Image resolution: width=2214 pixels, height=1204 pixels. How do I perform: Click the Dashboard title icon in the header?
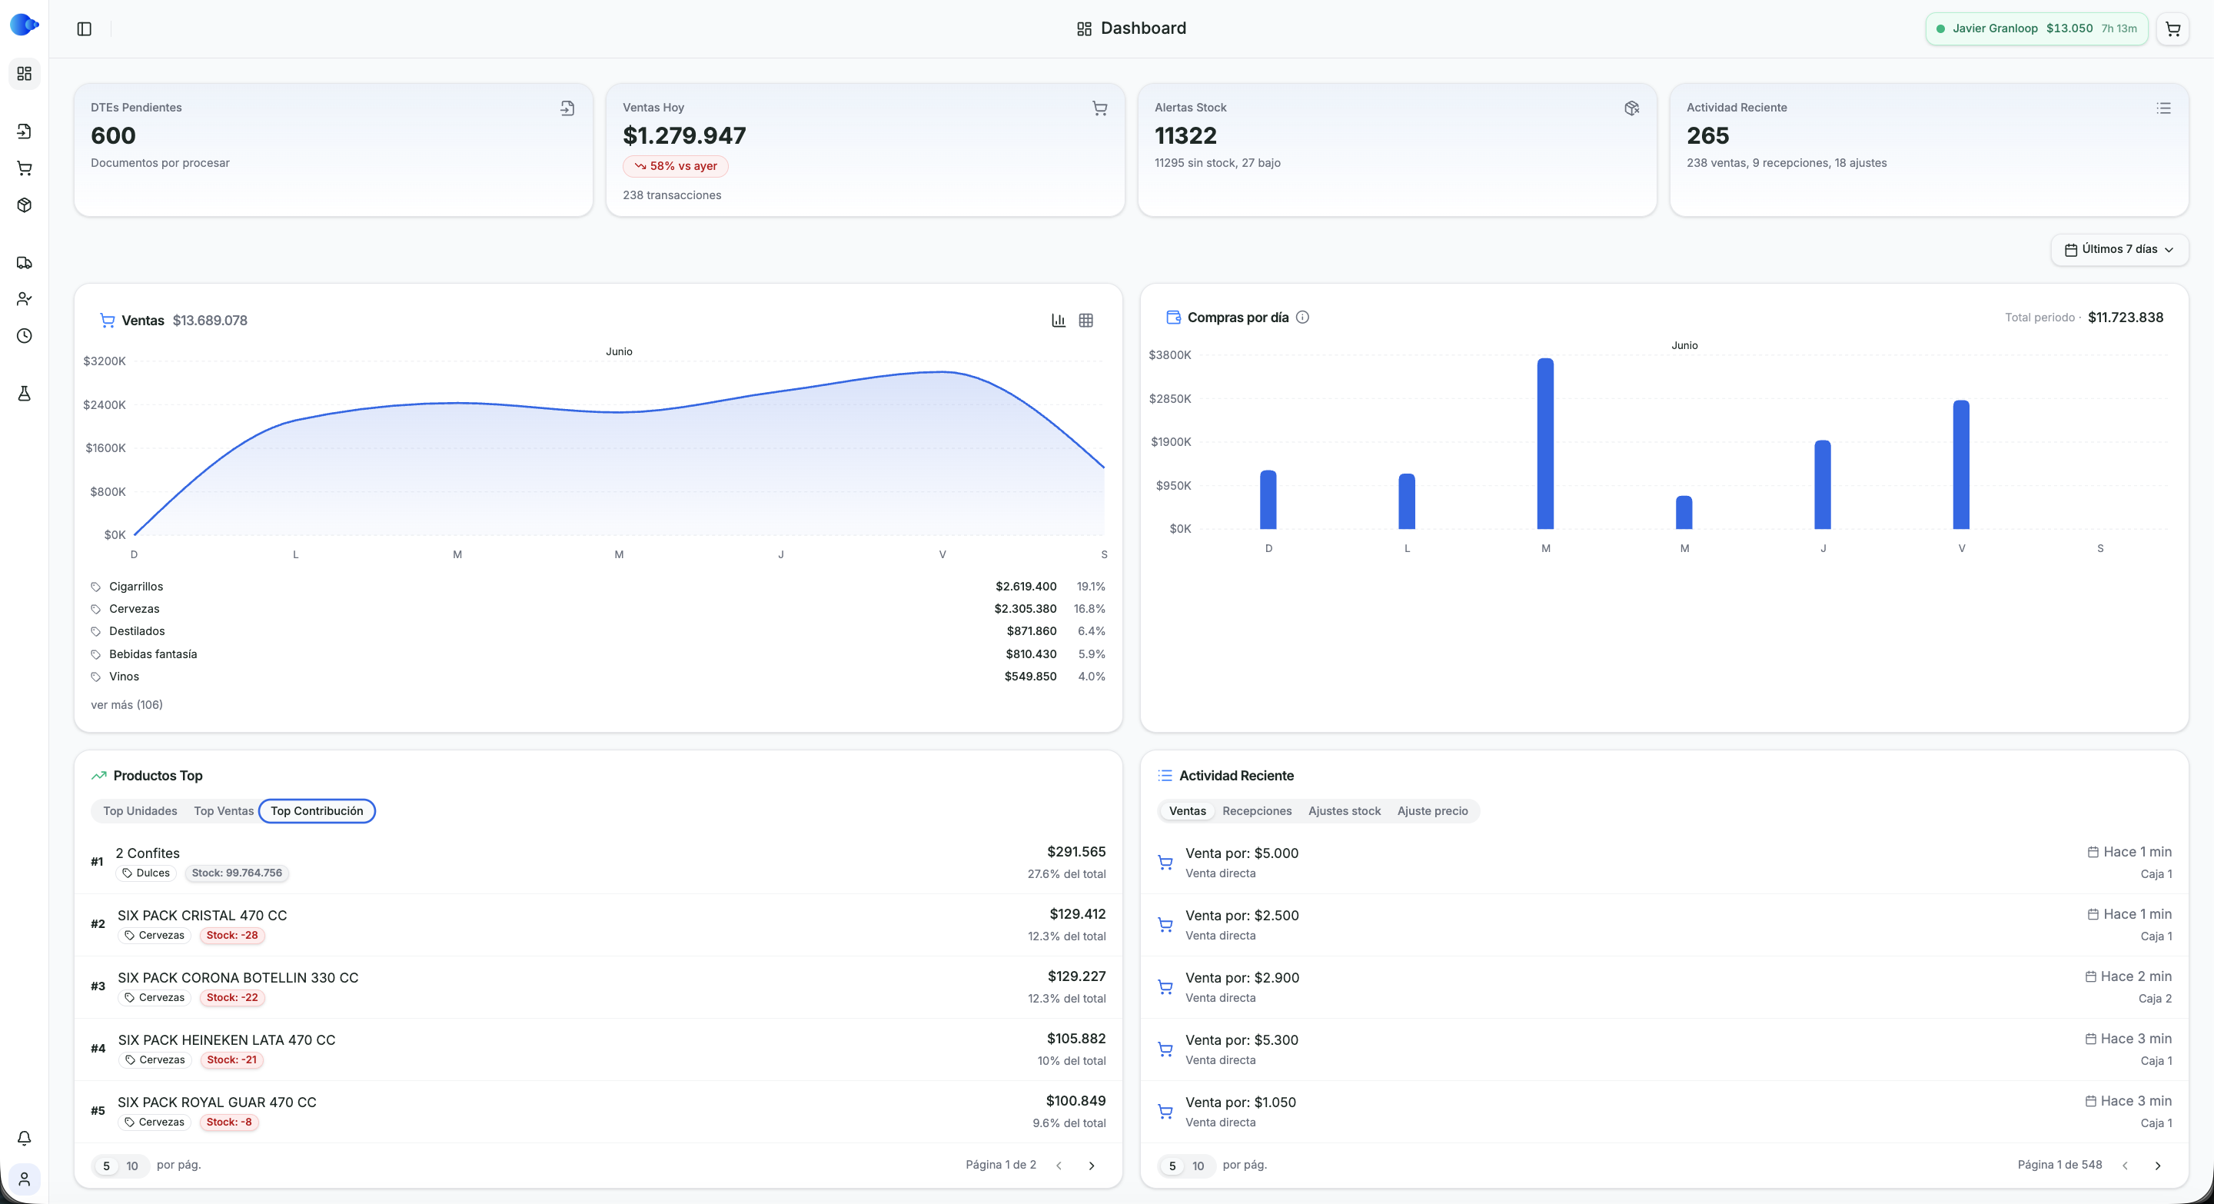tap(1084, 29)
